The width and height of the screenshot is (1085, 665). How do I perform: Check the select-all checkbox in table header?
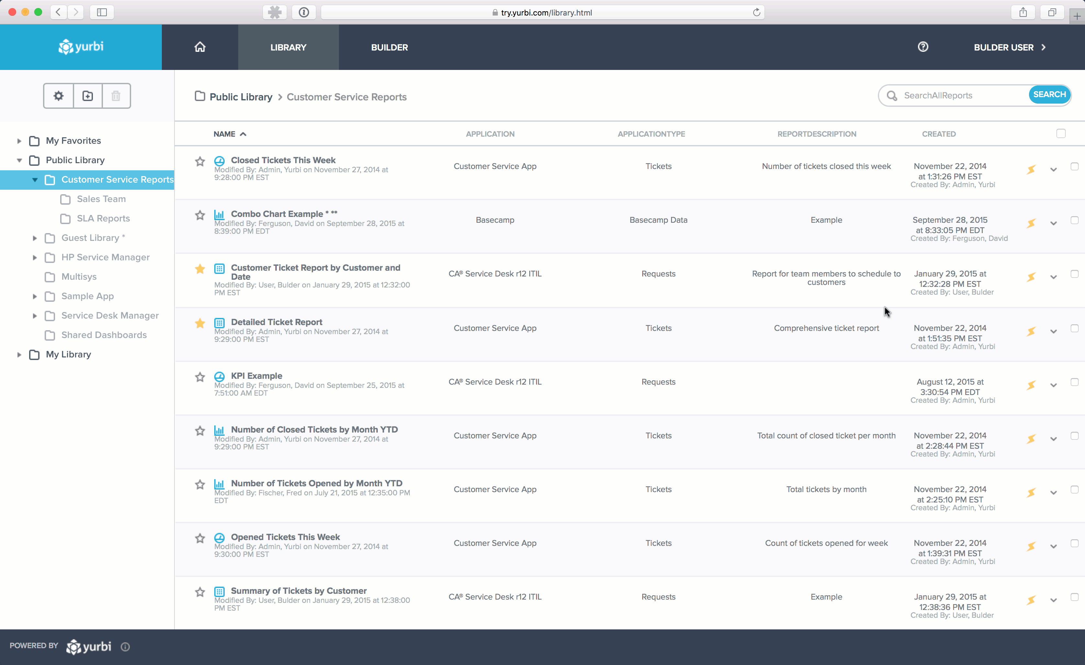click(x=1061, y=133)
